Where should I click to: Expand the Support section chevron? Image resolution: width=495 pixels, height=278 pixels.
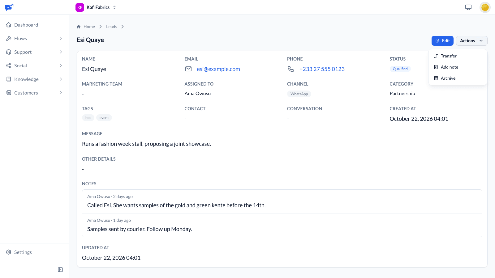tap(61, 52)
